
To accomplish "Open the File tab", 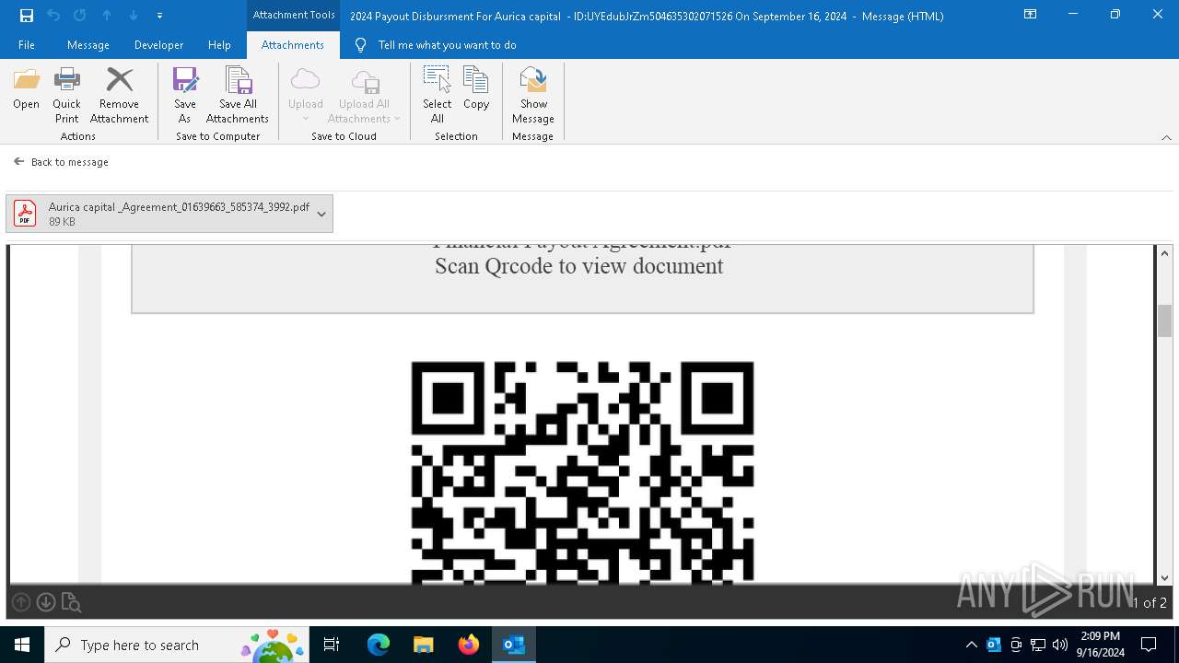I will [27, 45].
